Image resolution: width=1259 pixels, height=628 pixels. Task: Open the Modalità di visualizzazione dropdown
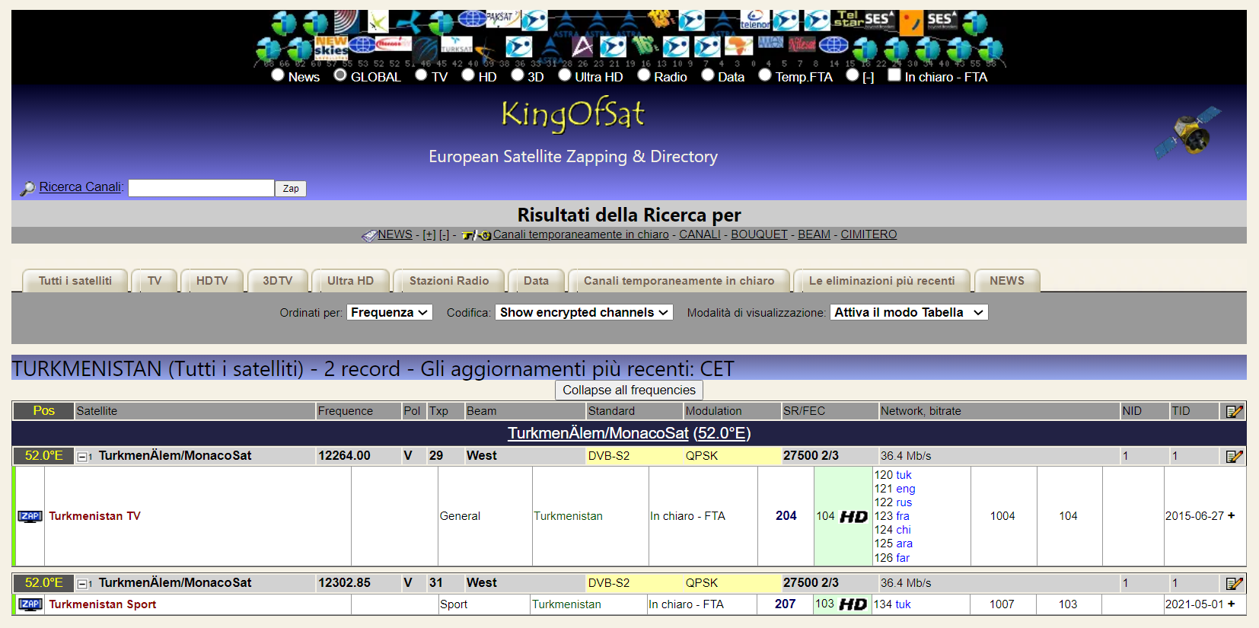[908, 312]
